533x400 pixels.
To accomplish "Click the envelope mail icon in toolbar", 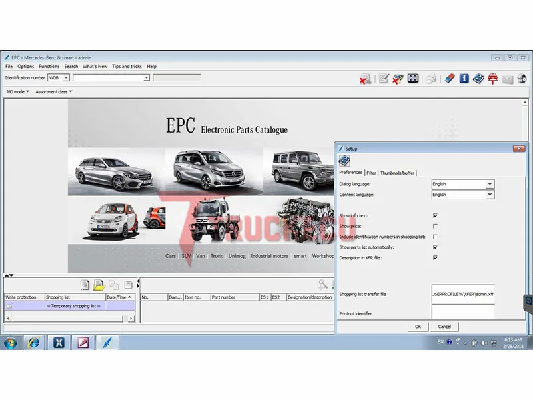I will (508, 79).
